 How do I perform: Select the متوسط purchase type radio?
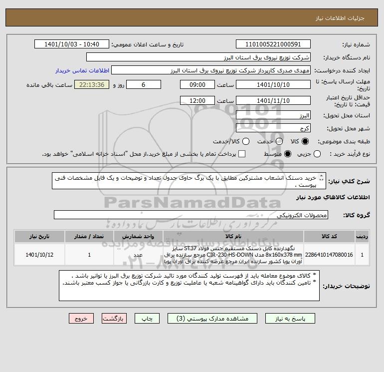[x=288, y=154]
